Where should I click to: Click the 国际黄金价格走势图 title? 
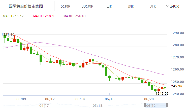22,7
